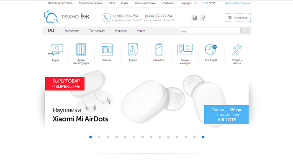Open the Facebook social icon

(x=203, y=18)
